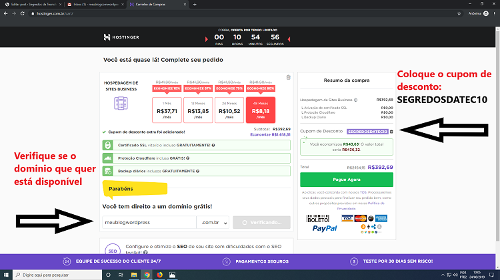Viewport: 500px width, 280px height.
Task: Click the Cloudflare protection cloud icon
Action: [x=108, y=158]
